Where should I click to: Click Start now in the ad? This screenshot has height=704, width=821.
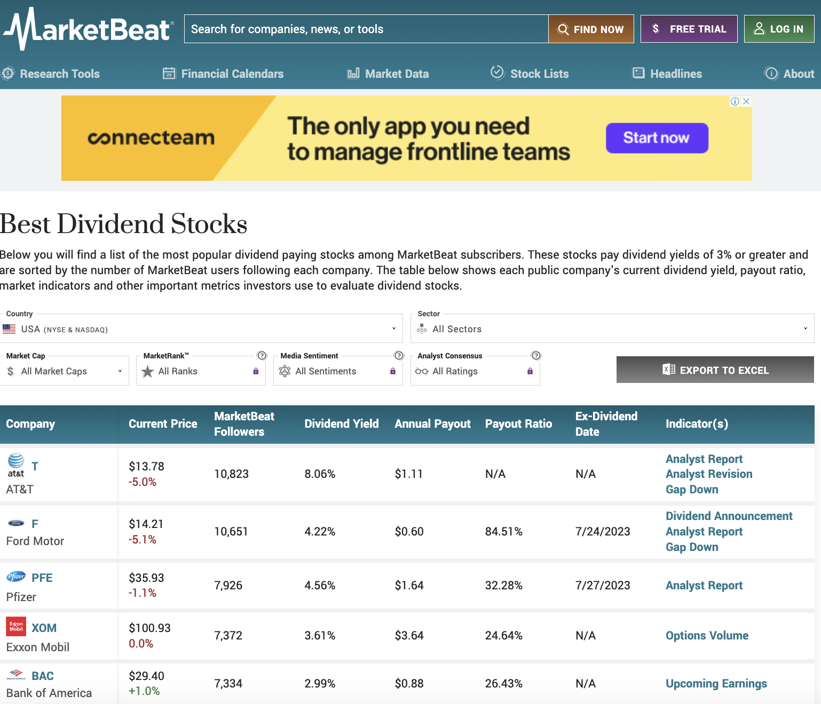click(x=657, y=138)
